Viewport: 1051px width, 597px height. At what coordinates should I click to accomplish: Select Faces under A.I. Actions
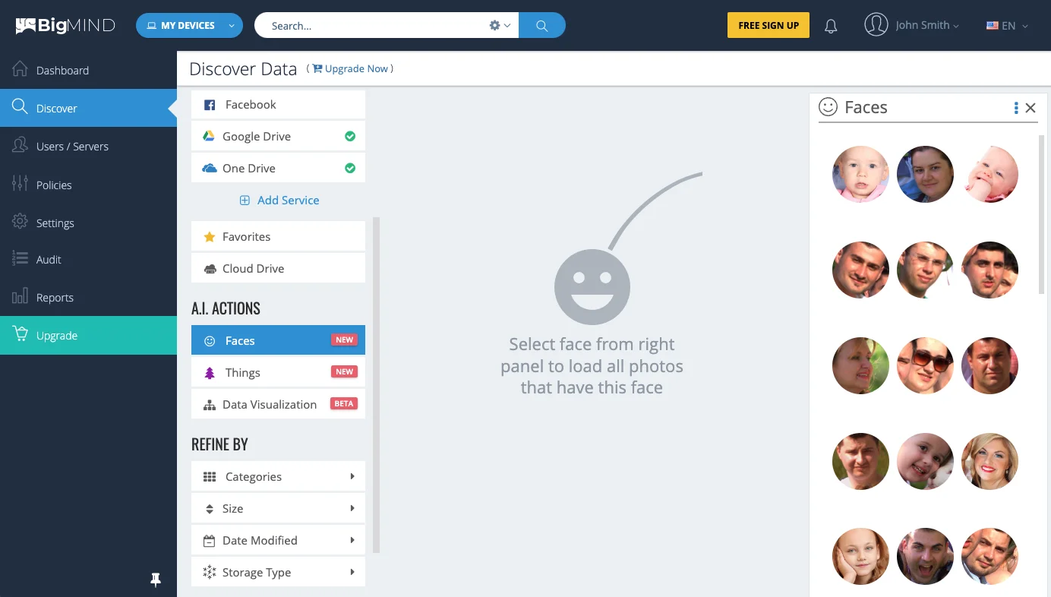(278, 340)
